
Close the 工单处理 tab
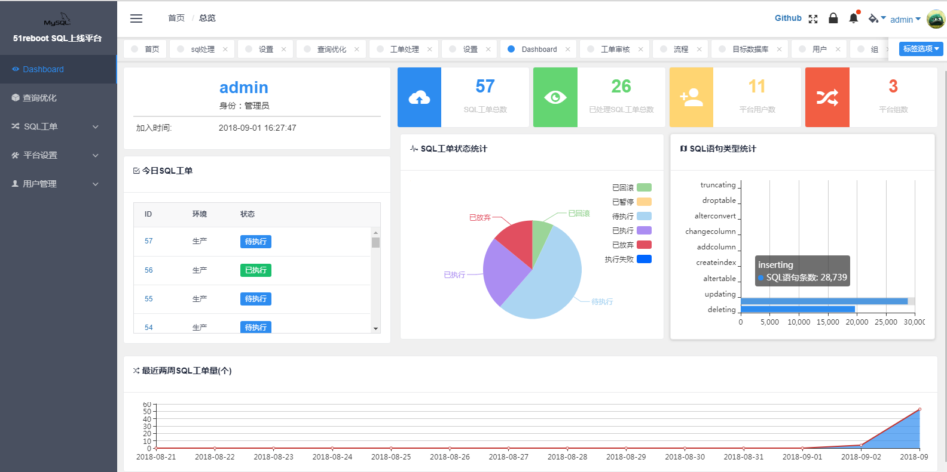tap(430, 50)
